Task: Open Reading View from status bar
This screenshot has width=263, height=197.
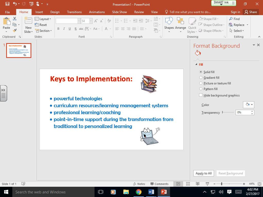Action: 197,184
